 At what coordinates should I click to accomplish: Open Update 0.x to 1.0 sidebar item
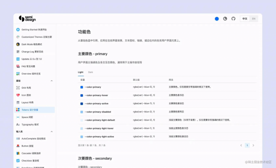click(x=34, y=59)
